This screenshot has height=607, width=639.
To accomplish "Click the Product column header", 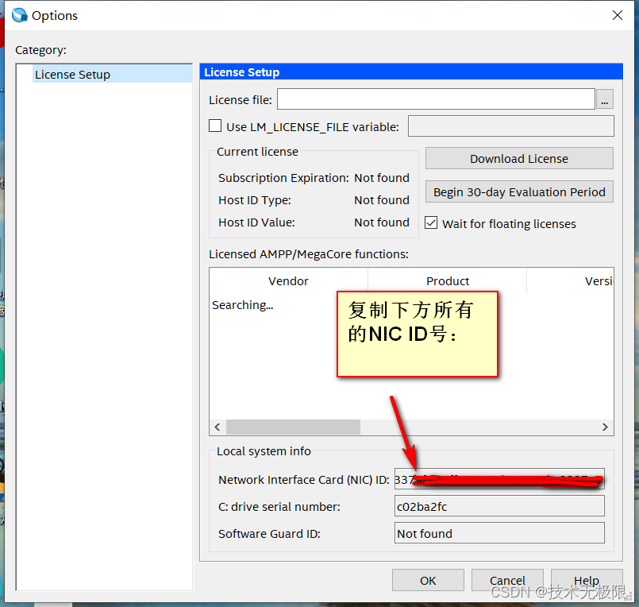I will pos(448,281).
